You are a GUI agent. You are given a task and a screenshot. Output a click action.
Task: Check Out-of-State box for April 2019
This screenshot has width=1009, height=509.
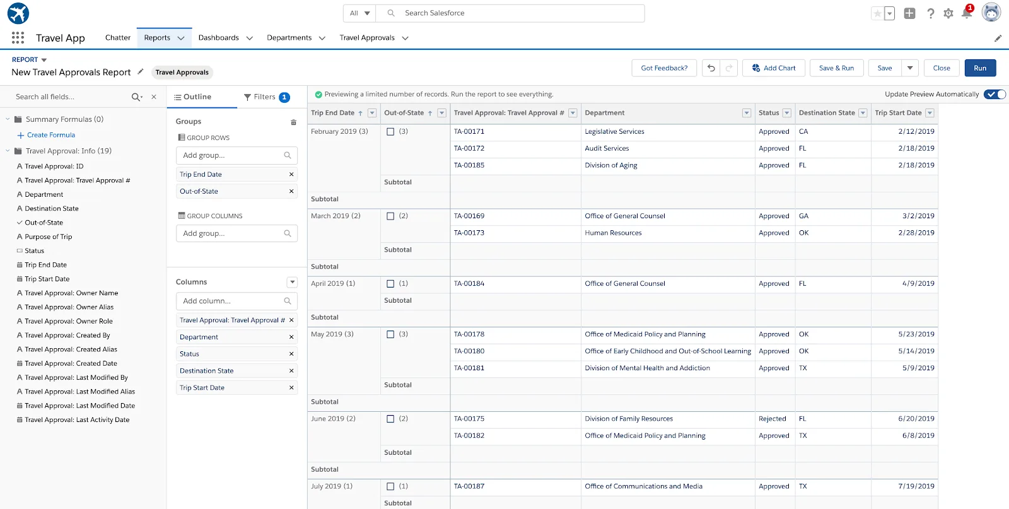pyautogui.click(x=390, y=284)
